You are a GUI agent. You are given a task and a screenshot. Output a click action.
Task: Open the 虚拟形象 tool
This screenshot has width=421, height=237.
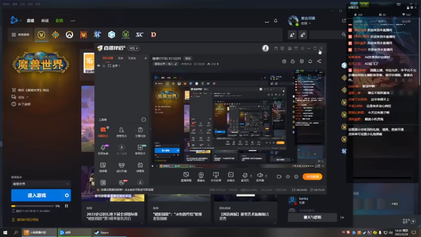122,167
